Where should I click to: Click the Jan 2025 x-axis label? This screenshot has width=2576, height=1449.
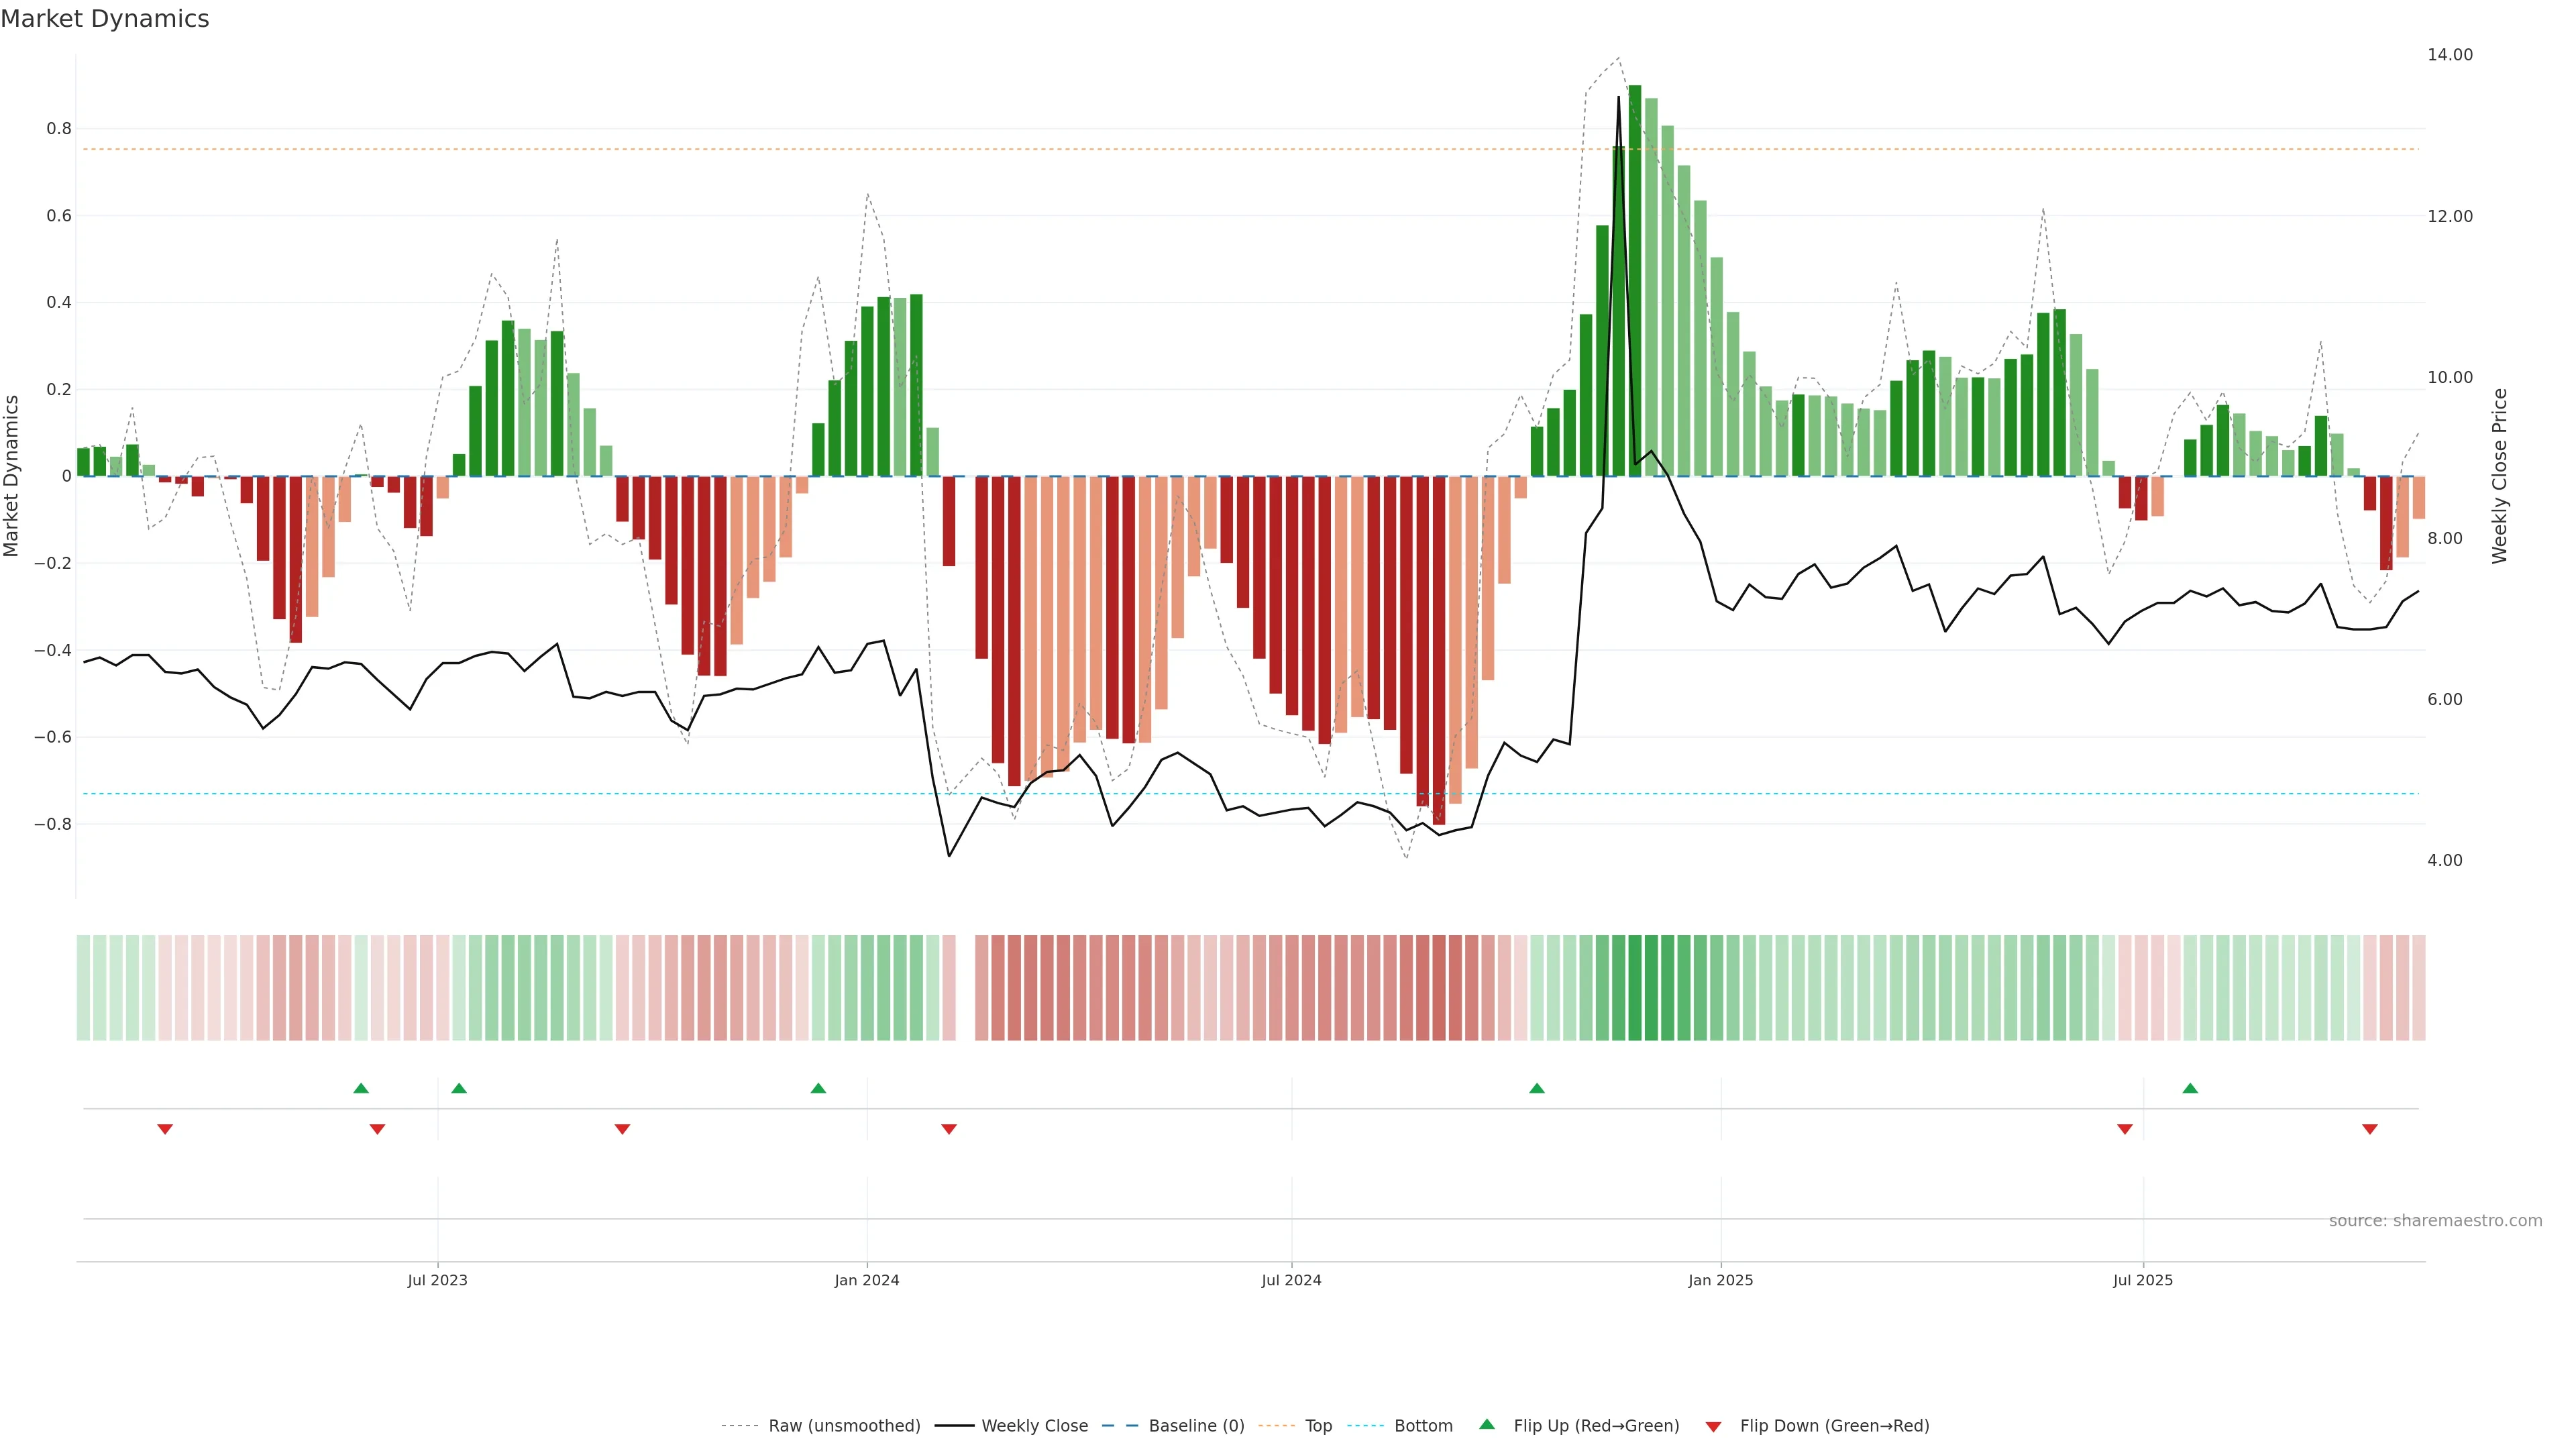click(1720, 1280)
